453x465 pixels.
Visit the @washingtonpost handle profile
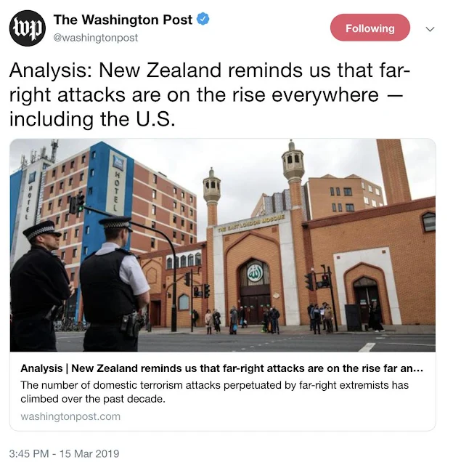pos(95,38)
